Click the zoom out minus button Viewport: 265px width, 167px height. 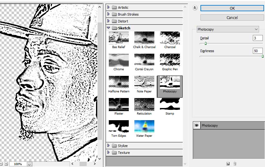tap(1, 164)
